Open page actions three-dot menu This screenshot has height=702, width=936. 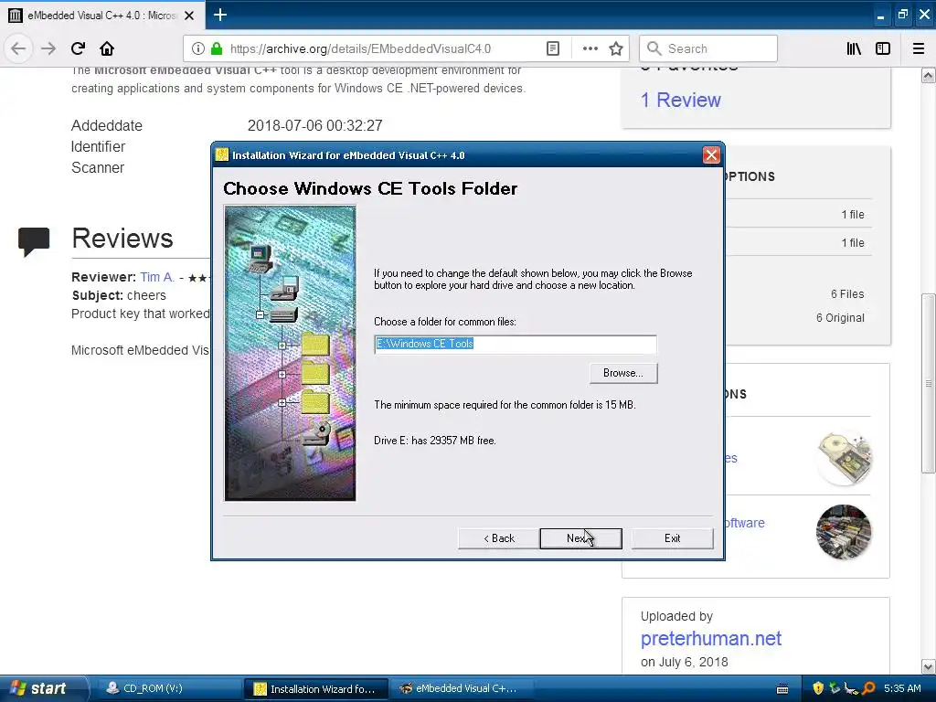click(590, 49)
